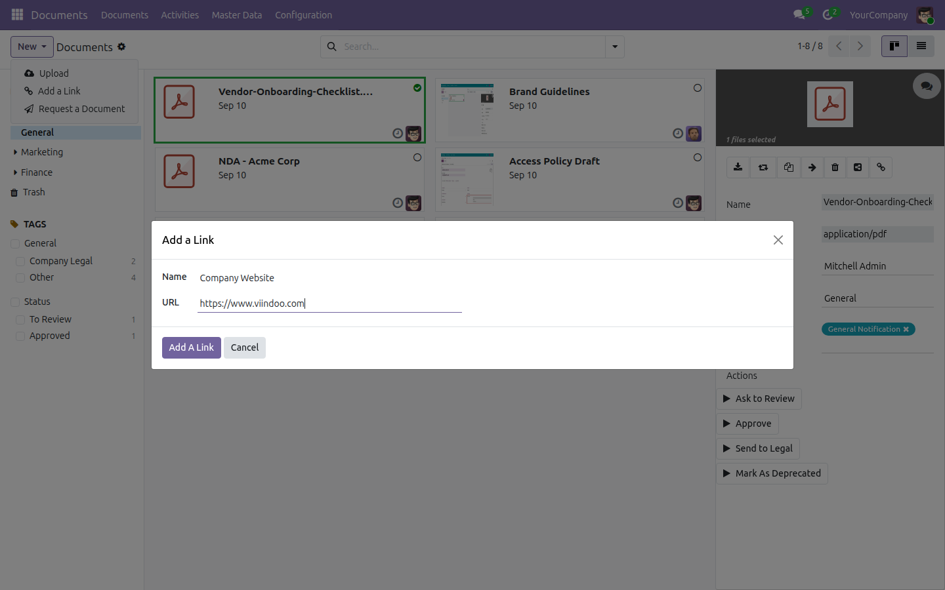Image resolution: width=945 pixels, height=590 pixels.
Task: Focus the URL input field
Action: click(x=329, y=304)
